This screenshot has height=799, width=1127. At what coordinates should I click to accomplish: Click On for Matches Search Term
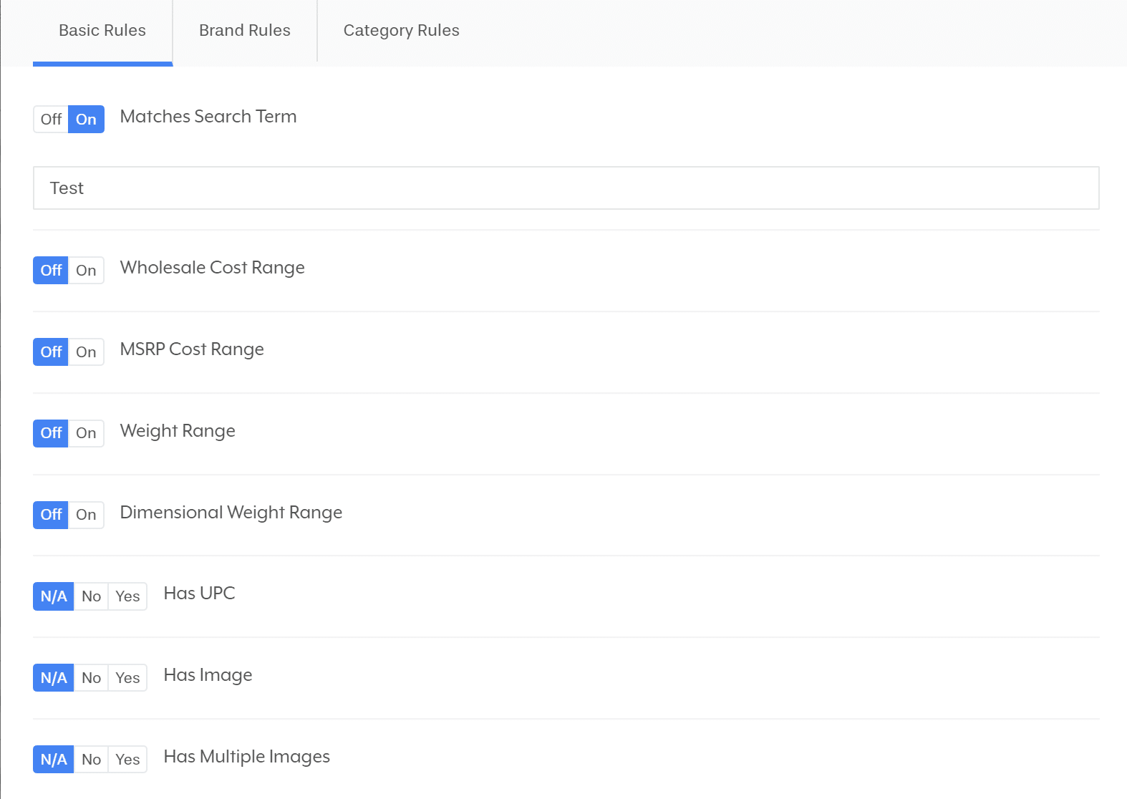(86, 120)
